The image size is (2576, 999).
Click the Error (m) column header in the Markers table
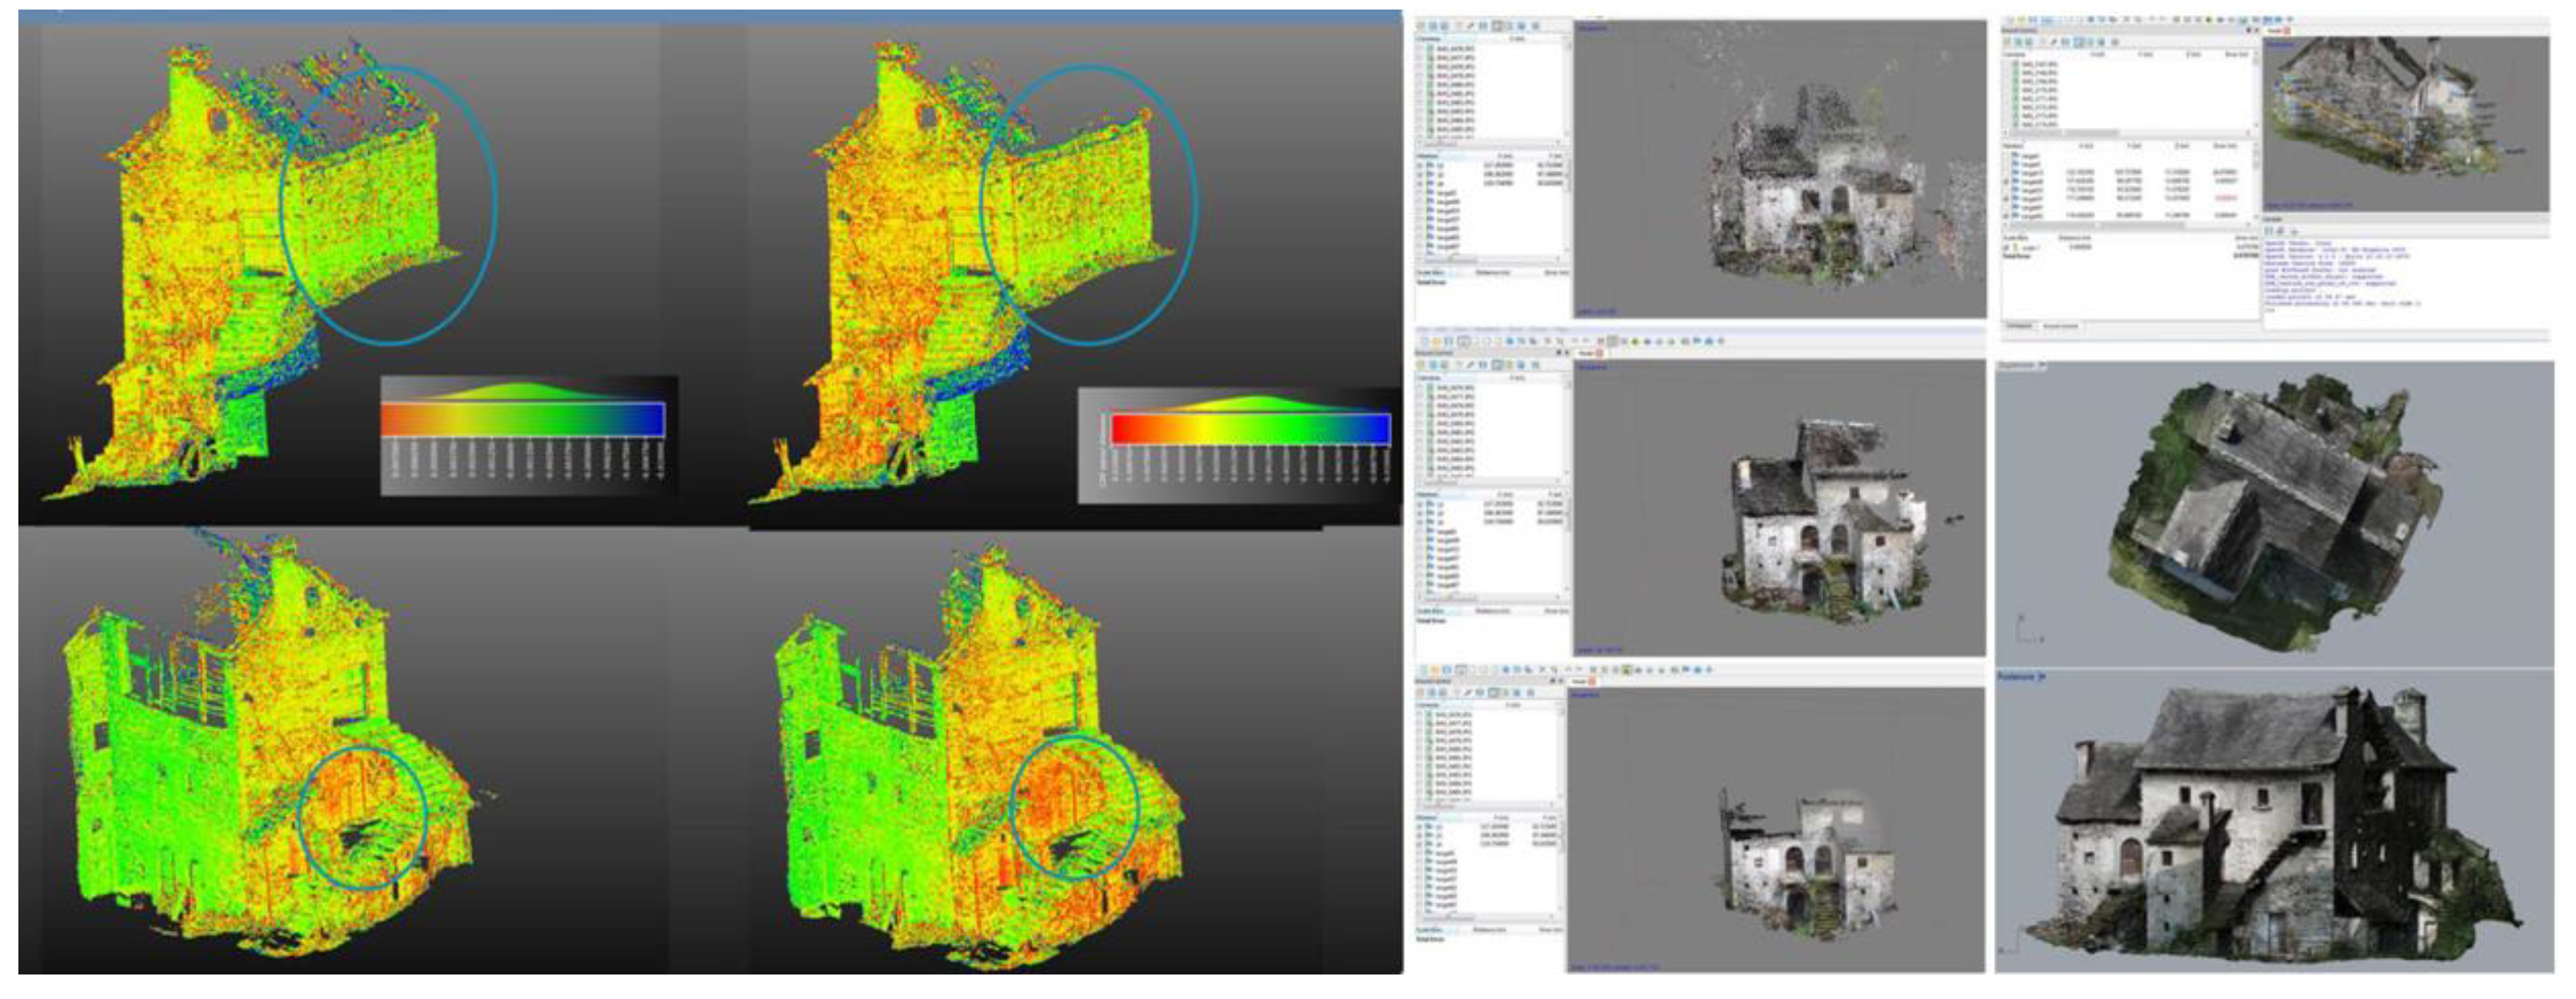(2225, 146)
